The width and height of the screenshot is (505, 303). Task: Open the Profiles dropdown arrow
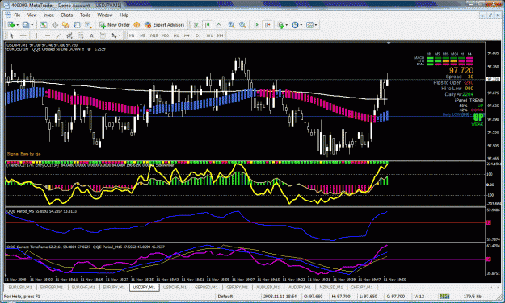click(32, 25)
